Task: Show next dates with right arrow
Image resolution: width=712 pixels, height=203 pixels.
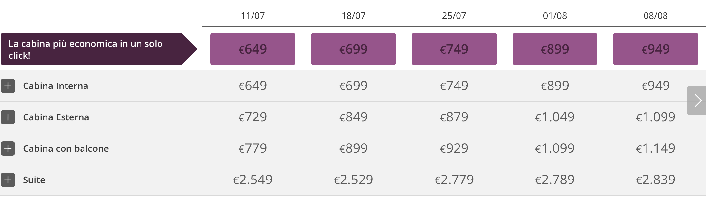Action: coord(697,101)
